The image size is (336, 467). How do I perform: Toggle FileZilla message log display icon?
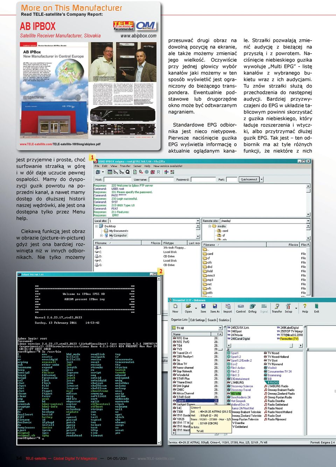point(110,172)
